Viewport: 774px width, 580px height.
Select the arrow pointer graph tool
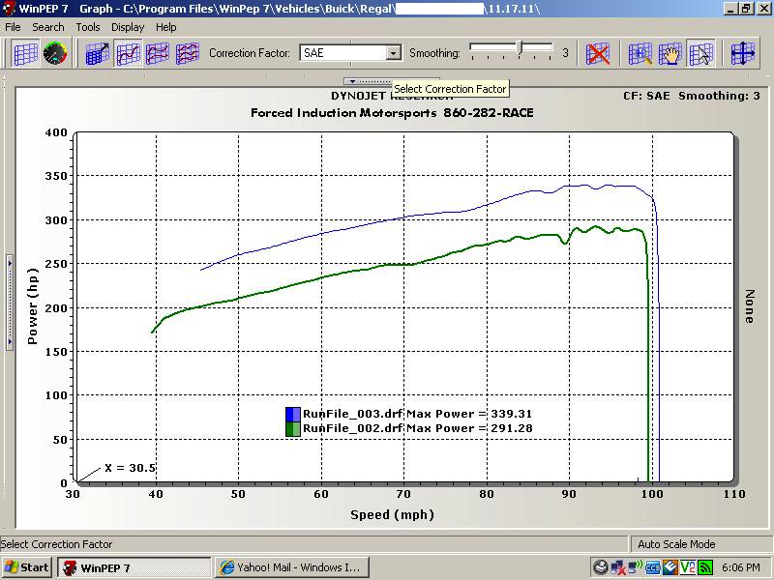pos(700,53)
